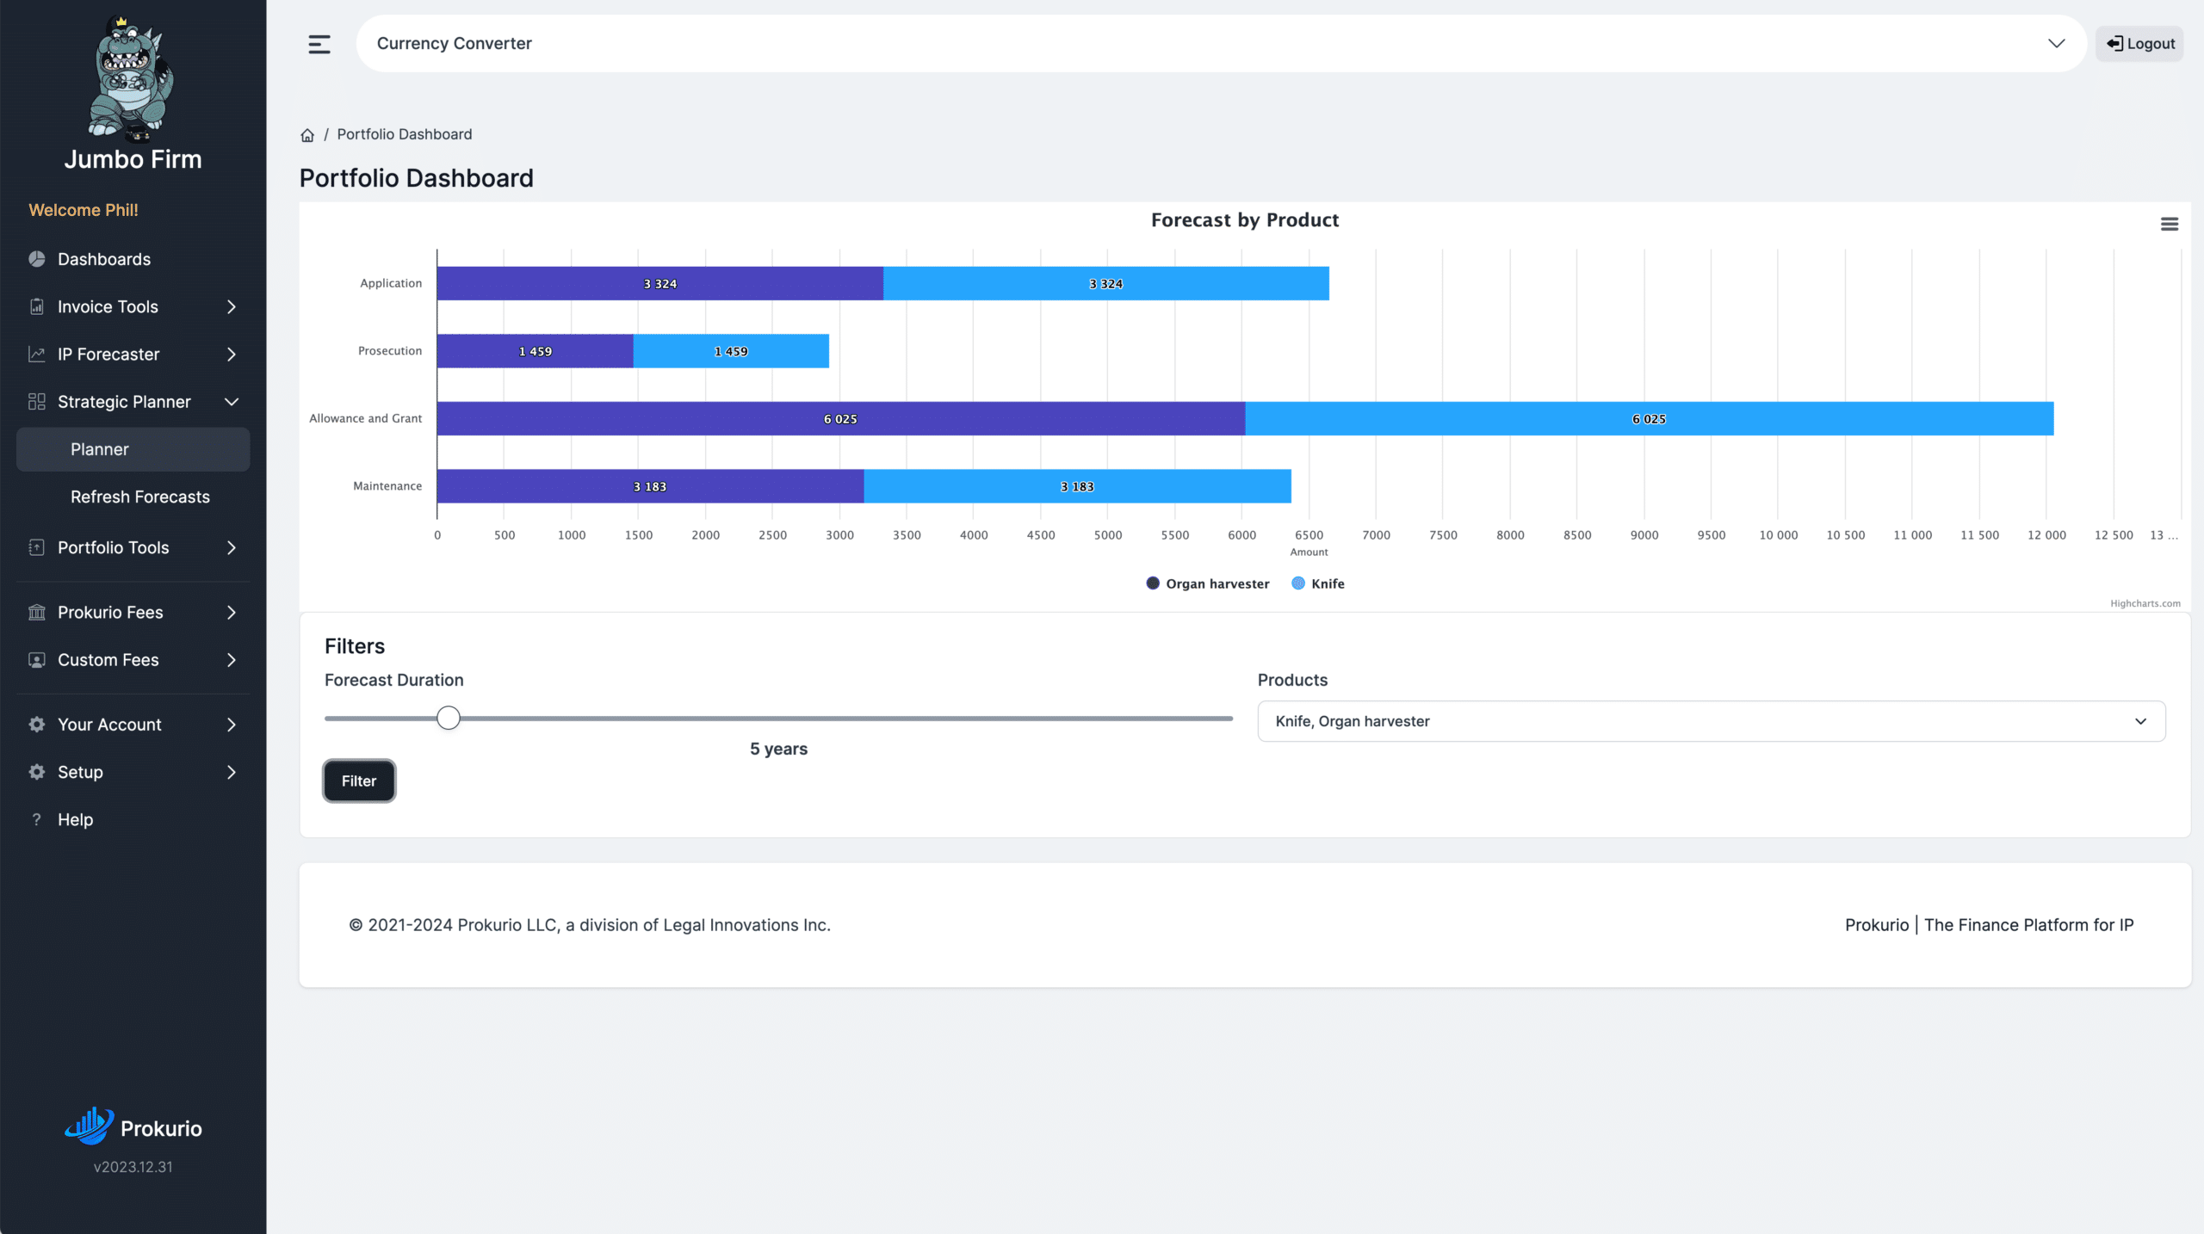Viewport: 2204px width, 1234px height.
Task: Click the Setup gear icon
Action: 36,772
